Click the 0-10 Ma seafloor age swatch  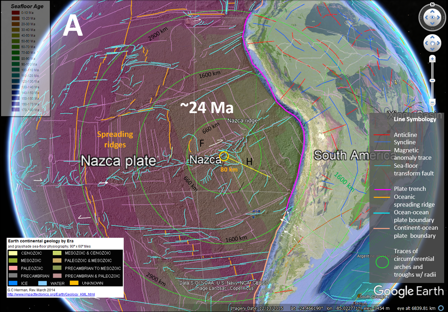[15, 13]
